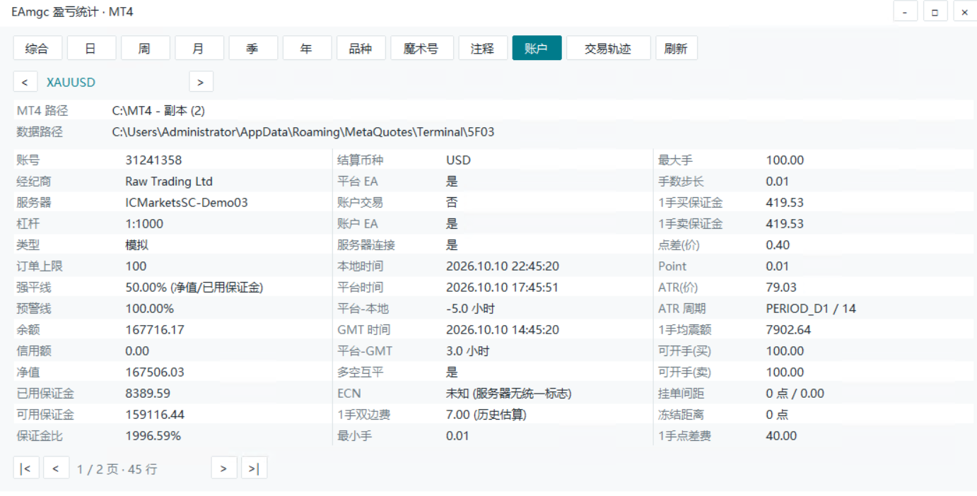Click the 数据路径 MetaQuotes Terminal path

[303, 132]
